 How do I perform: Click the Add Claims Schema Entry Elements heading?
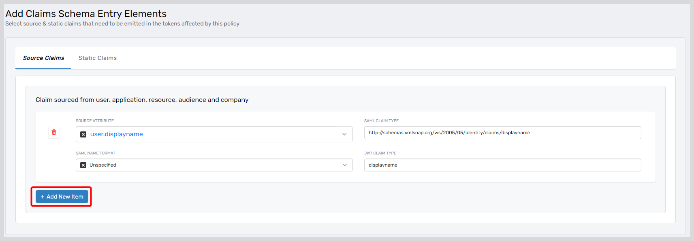pos(86,14)
